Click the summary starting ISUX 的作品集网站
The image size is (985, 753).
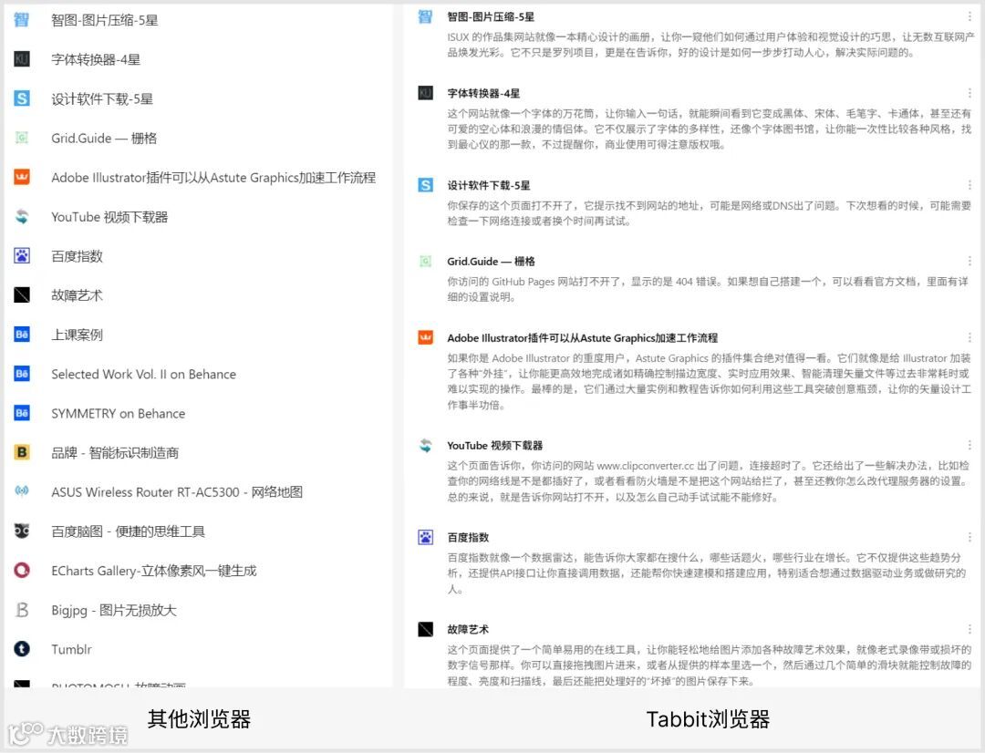click(x=710, y=45)
